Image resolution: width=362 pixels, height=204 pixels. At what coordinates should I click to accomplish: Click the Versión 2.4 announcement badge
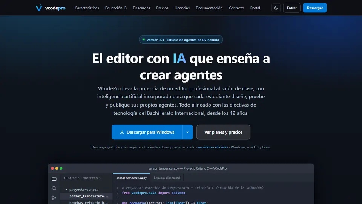(181, 40)
